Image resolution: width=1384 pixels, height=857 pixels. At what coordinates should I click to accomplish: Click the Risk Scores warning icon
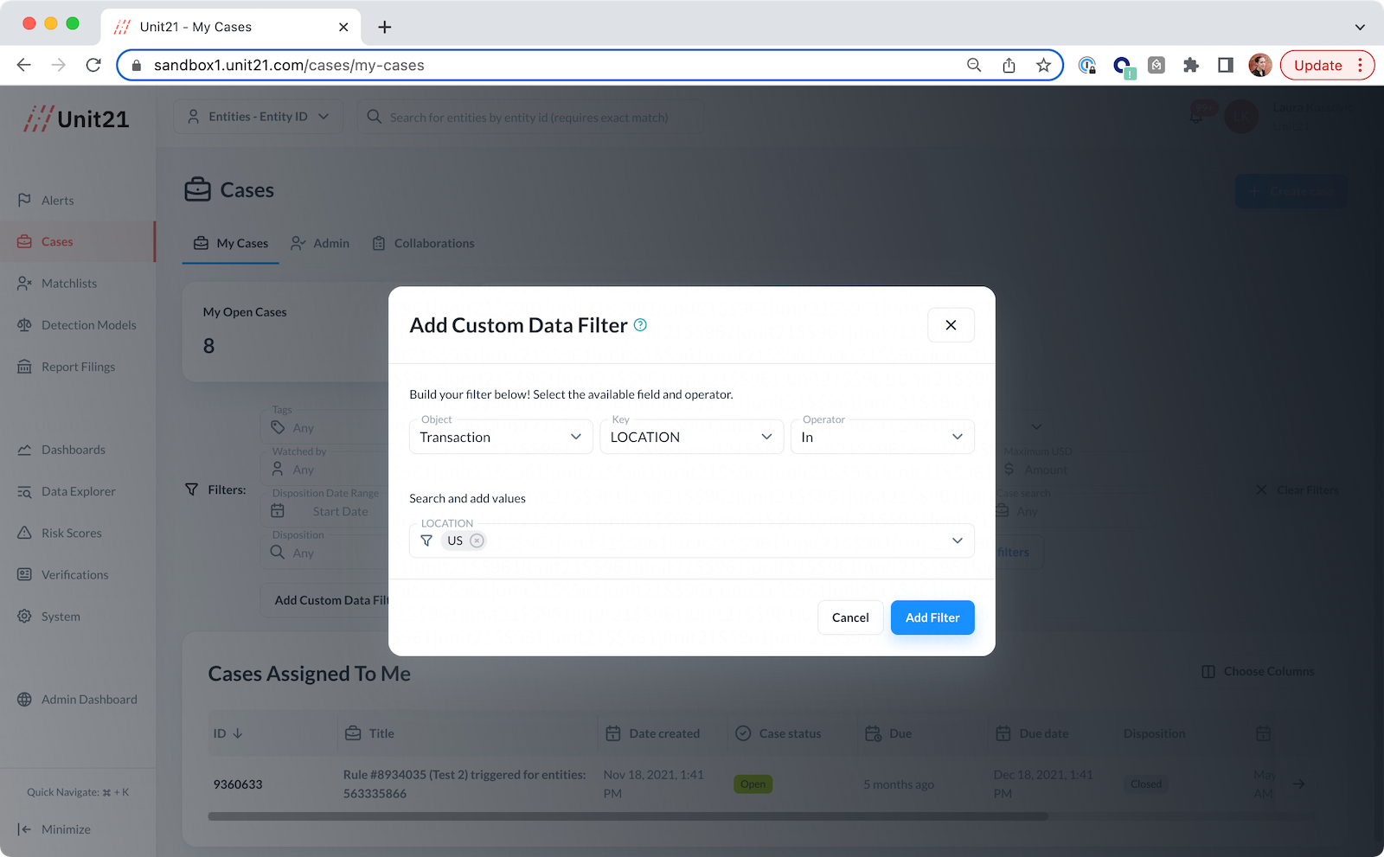(24, 533)
